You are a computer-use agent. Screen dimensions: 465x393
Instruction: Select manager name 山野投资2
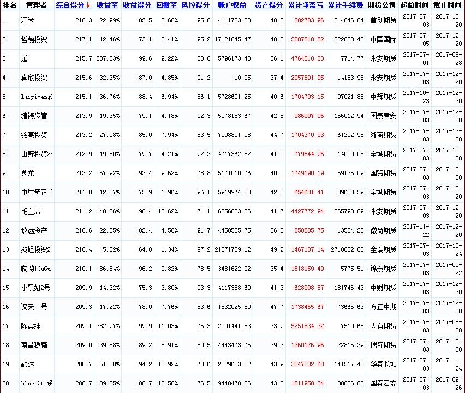[x=36, y=154]
